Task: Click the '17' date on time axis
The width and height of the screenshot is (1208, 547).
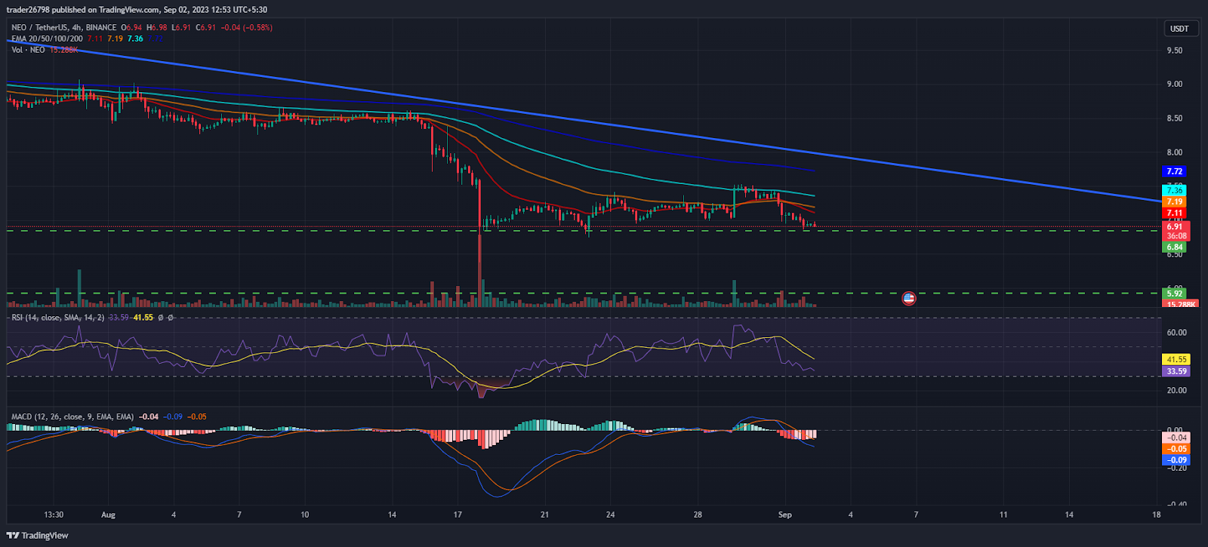Action: [458, 515]
